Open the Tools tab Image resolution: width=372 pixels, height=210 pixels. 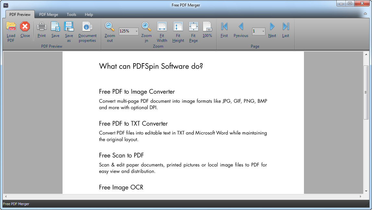71,15
